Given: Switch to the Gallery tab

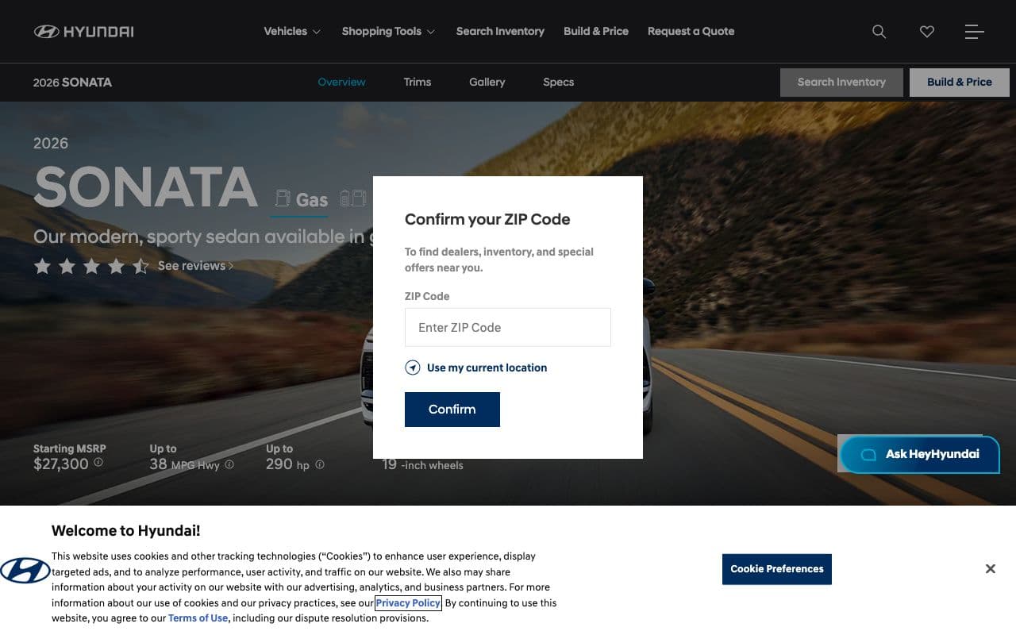Looking at the screenshot, I should point(487,82).
